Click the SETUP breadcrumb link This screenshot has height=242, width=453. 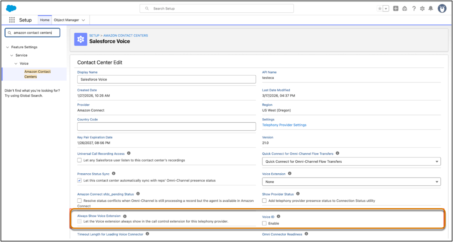94,36
